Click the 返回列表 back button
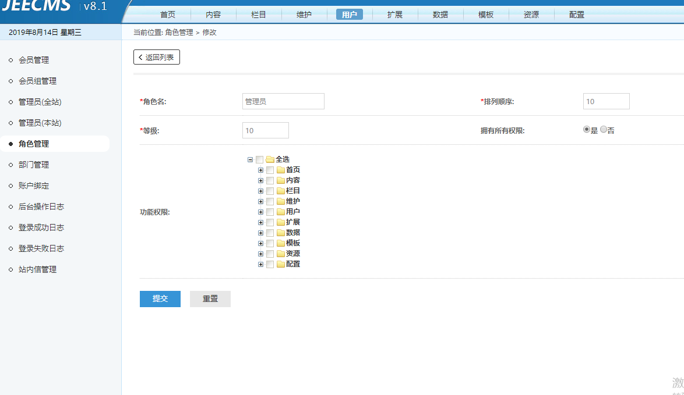Viewport: 684px width, 395px height. point(157,57)
